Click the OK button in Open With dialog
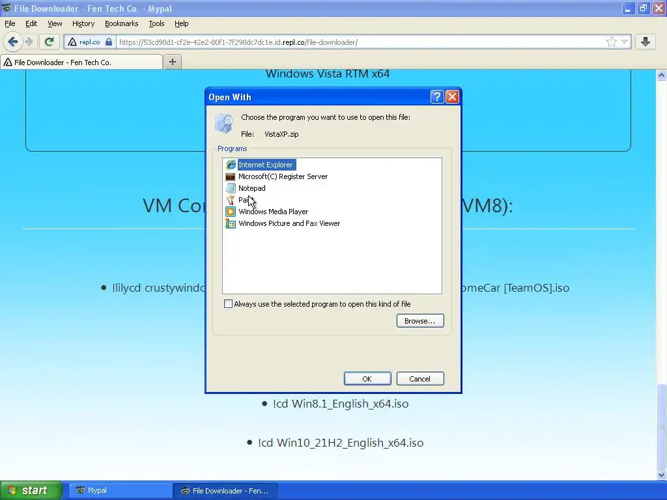 coord(367,379)
